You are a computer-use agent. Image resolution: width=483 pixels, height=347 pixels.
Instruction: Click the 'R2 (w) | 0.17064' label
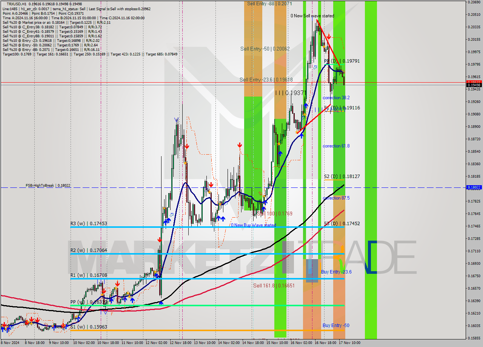click(89, 250)
